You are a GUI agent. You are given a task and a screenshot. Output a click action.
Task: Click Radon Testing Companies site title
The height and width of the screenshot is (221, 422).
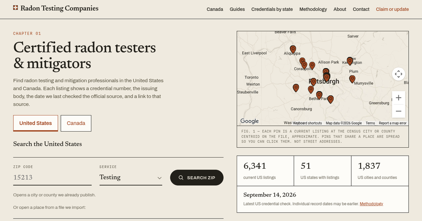59,8
